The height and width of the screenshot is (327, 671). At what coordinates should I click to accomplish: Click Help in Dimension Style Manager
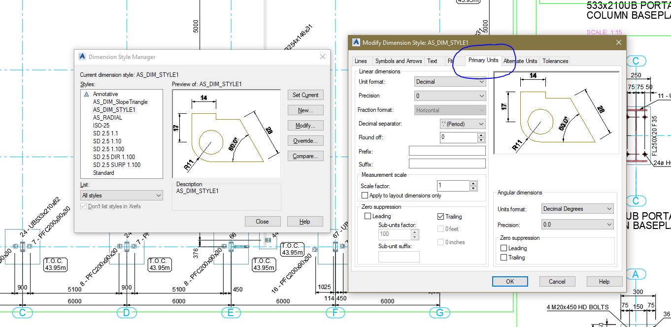pyautogui.click(x=305, y=222)
